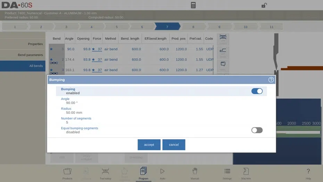Screen dimensions: 323x182
Task: Click tool setup icon beside table
Action: click(223, 39)
